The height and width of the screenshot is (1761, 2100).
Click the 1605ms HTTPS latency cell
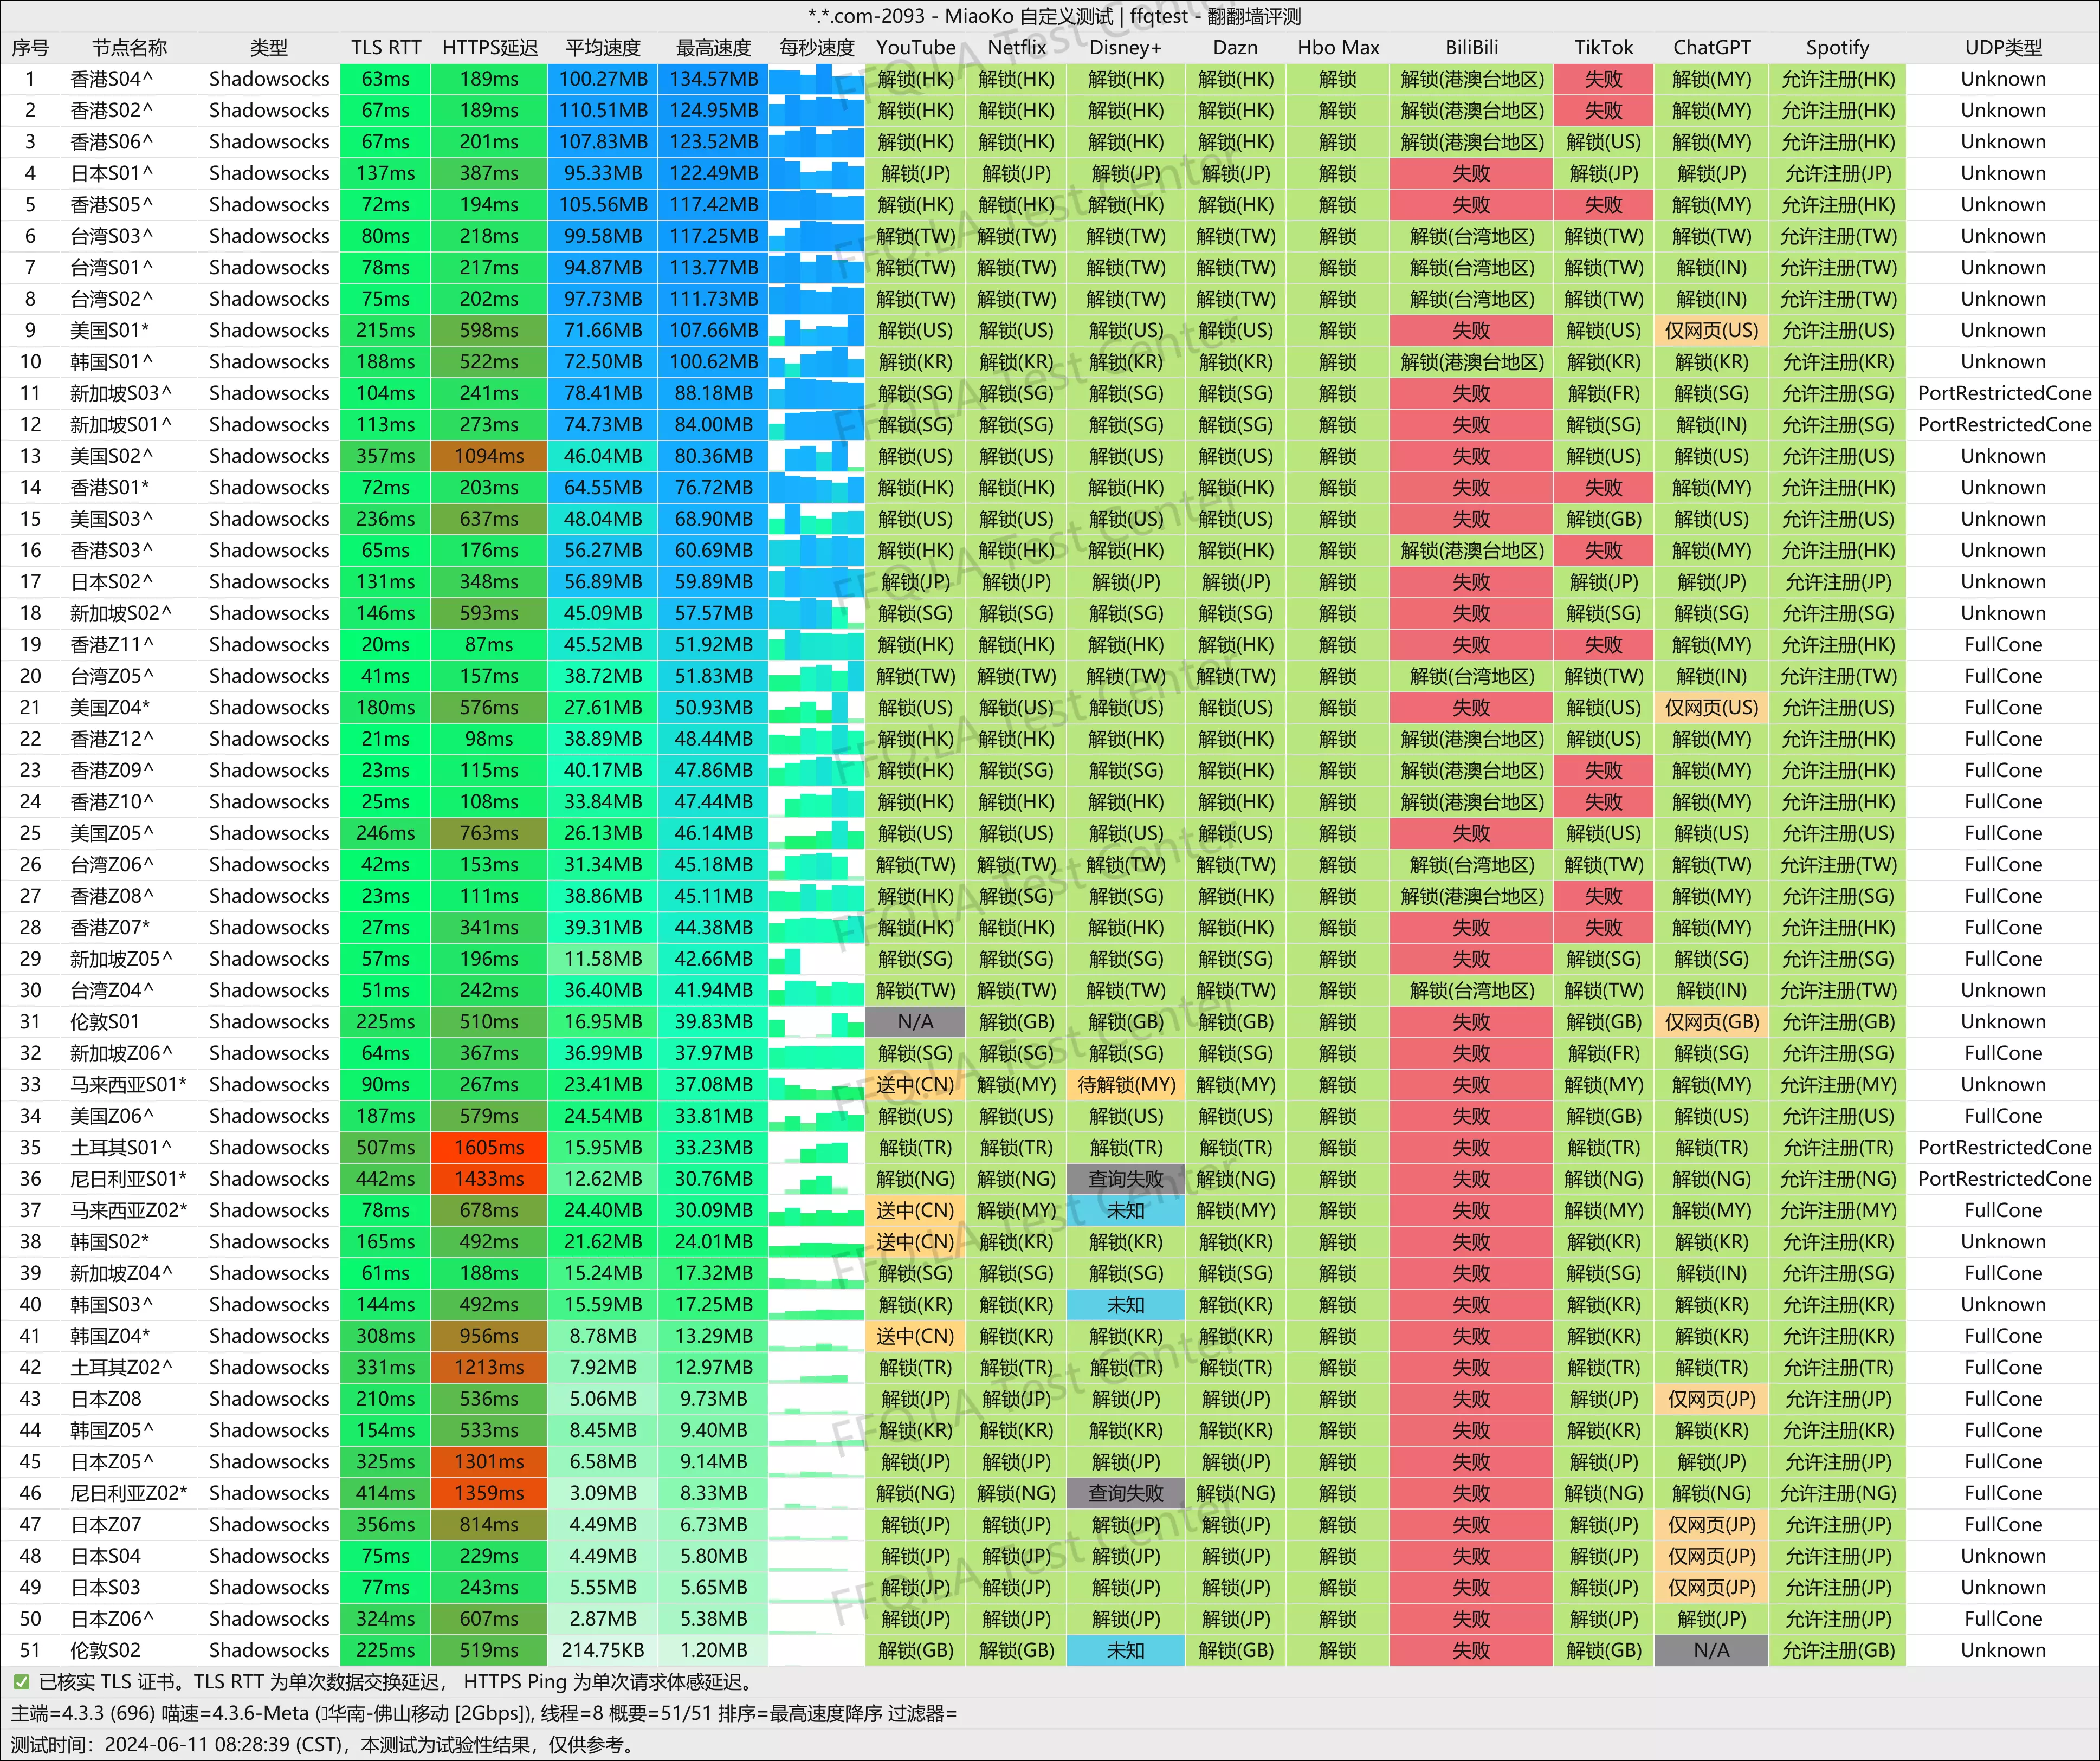[489, 1147]
